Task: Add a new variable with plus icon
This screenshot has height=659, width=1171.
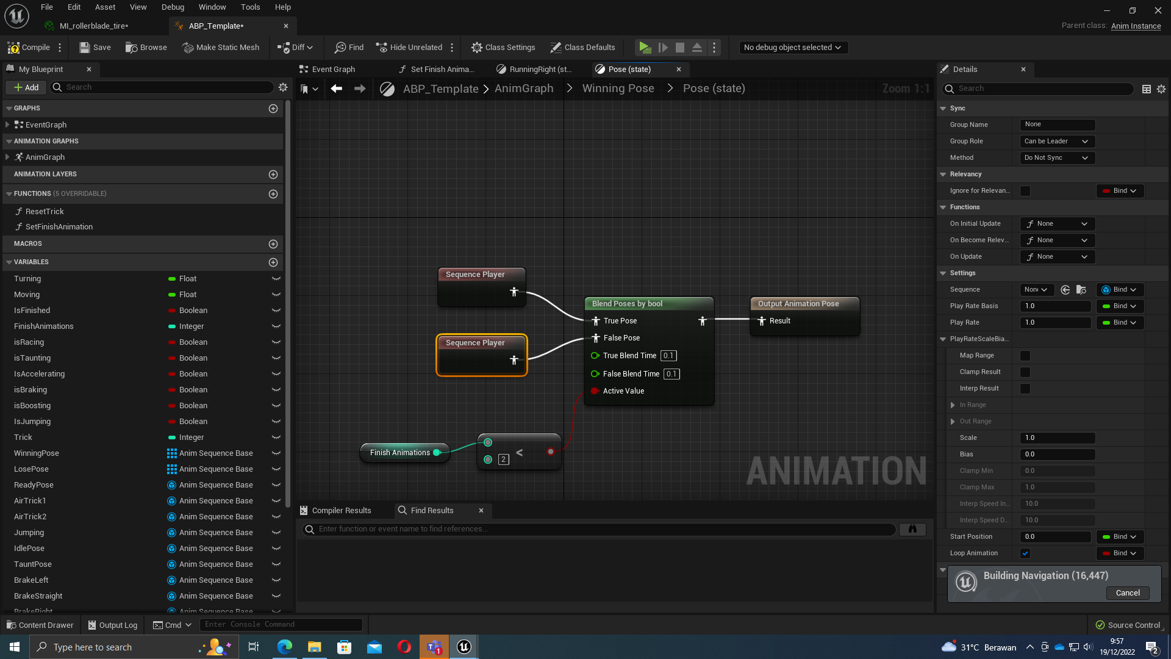Action: [x=273, y=262]
